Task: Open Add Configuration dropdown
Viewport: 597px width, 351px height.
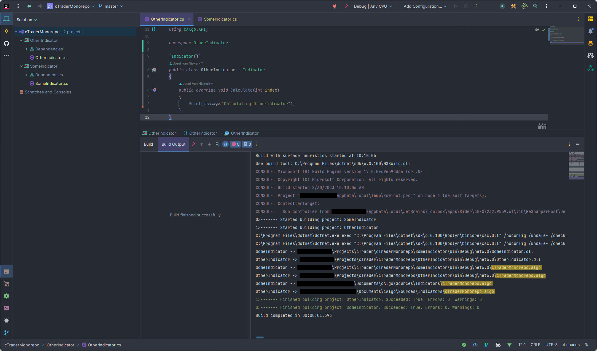Action: [425, 6]
